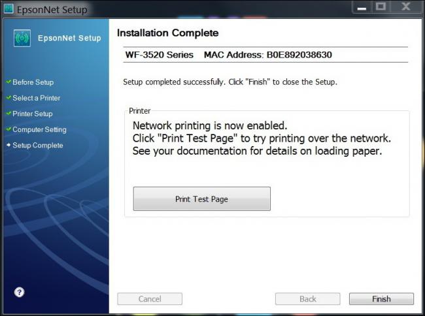Click the checkmark beside Printer Setup
The height and width of the screenshot is (316, 425).
click(8, 113)
